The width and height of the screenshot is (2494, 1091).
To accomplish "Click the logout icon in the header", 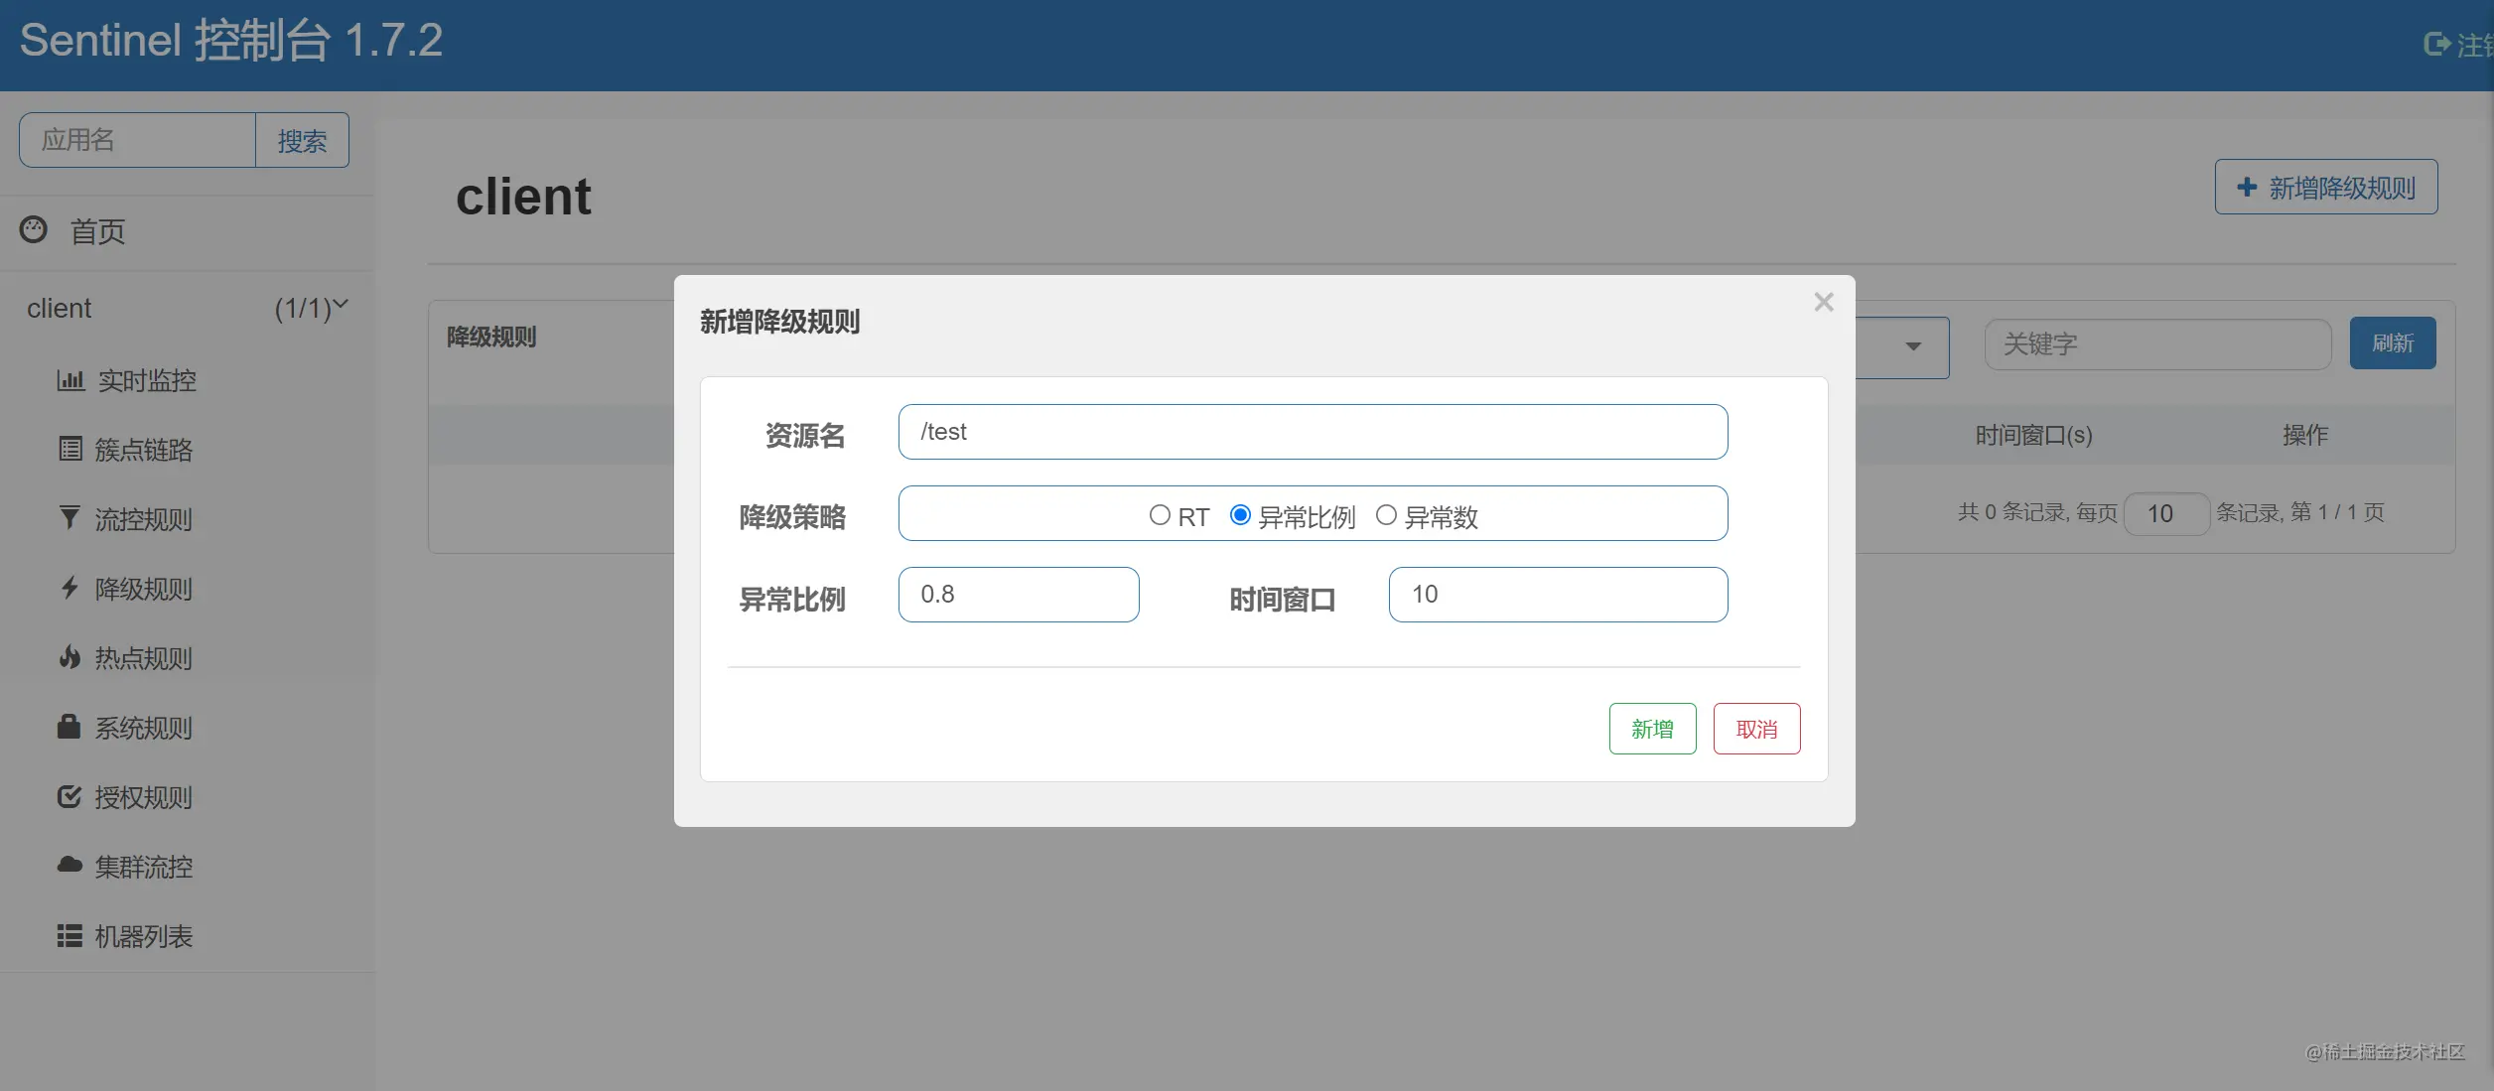I will [2436, 44].
